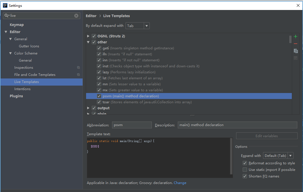The width and height of the screenshot is (303, 192).
Task: Expand the OGNL Struts 2 group
Action: click(x=88, y=36)
